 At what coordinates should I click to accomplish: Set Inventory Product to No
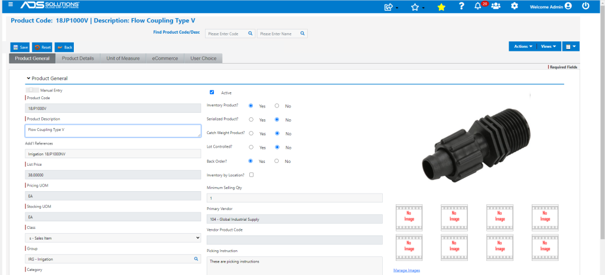click(277, 106)
